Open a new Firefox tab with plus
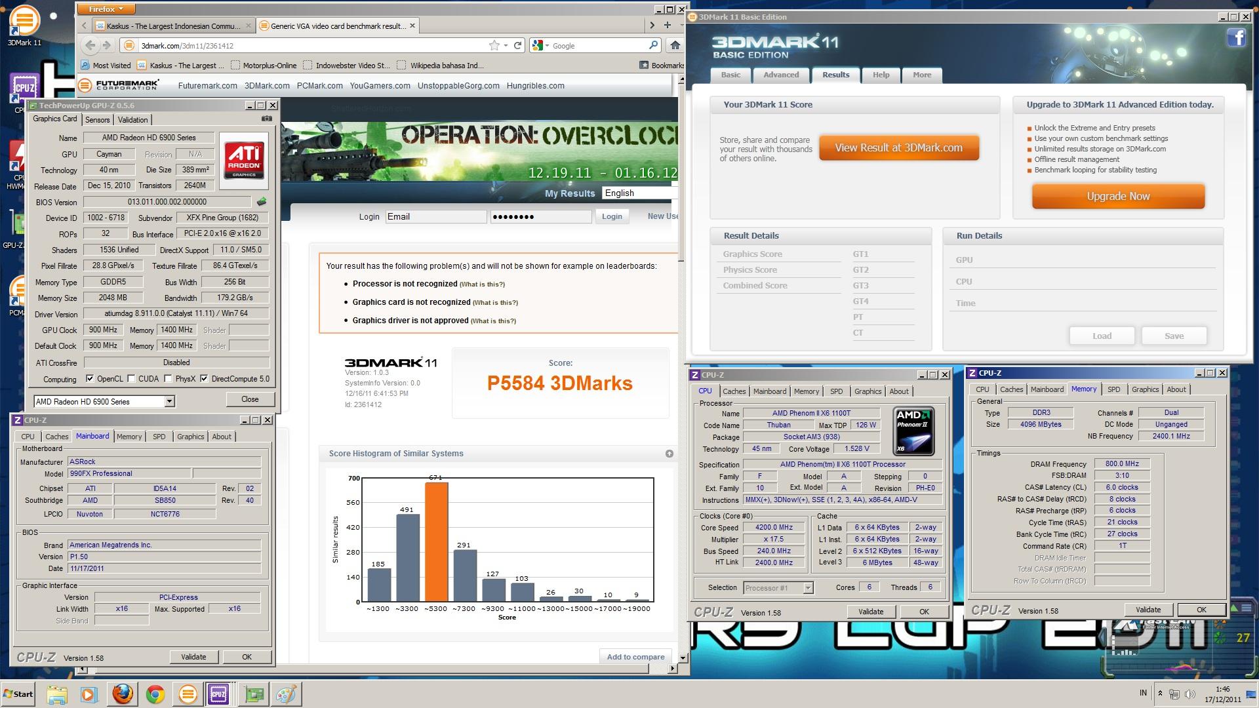Screen dimensions: 1259x708 pyautogui.click(x=667, y=26)
